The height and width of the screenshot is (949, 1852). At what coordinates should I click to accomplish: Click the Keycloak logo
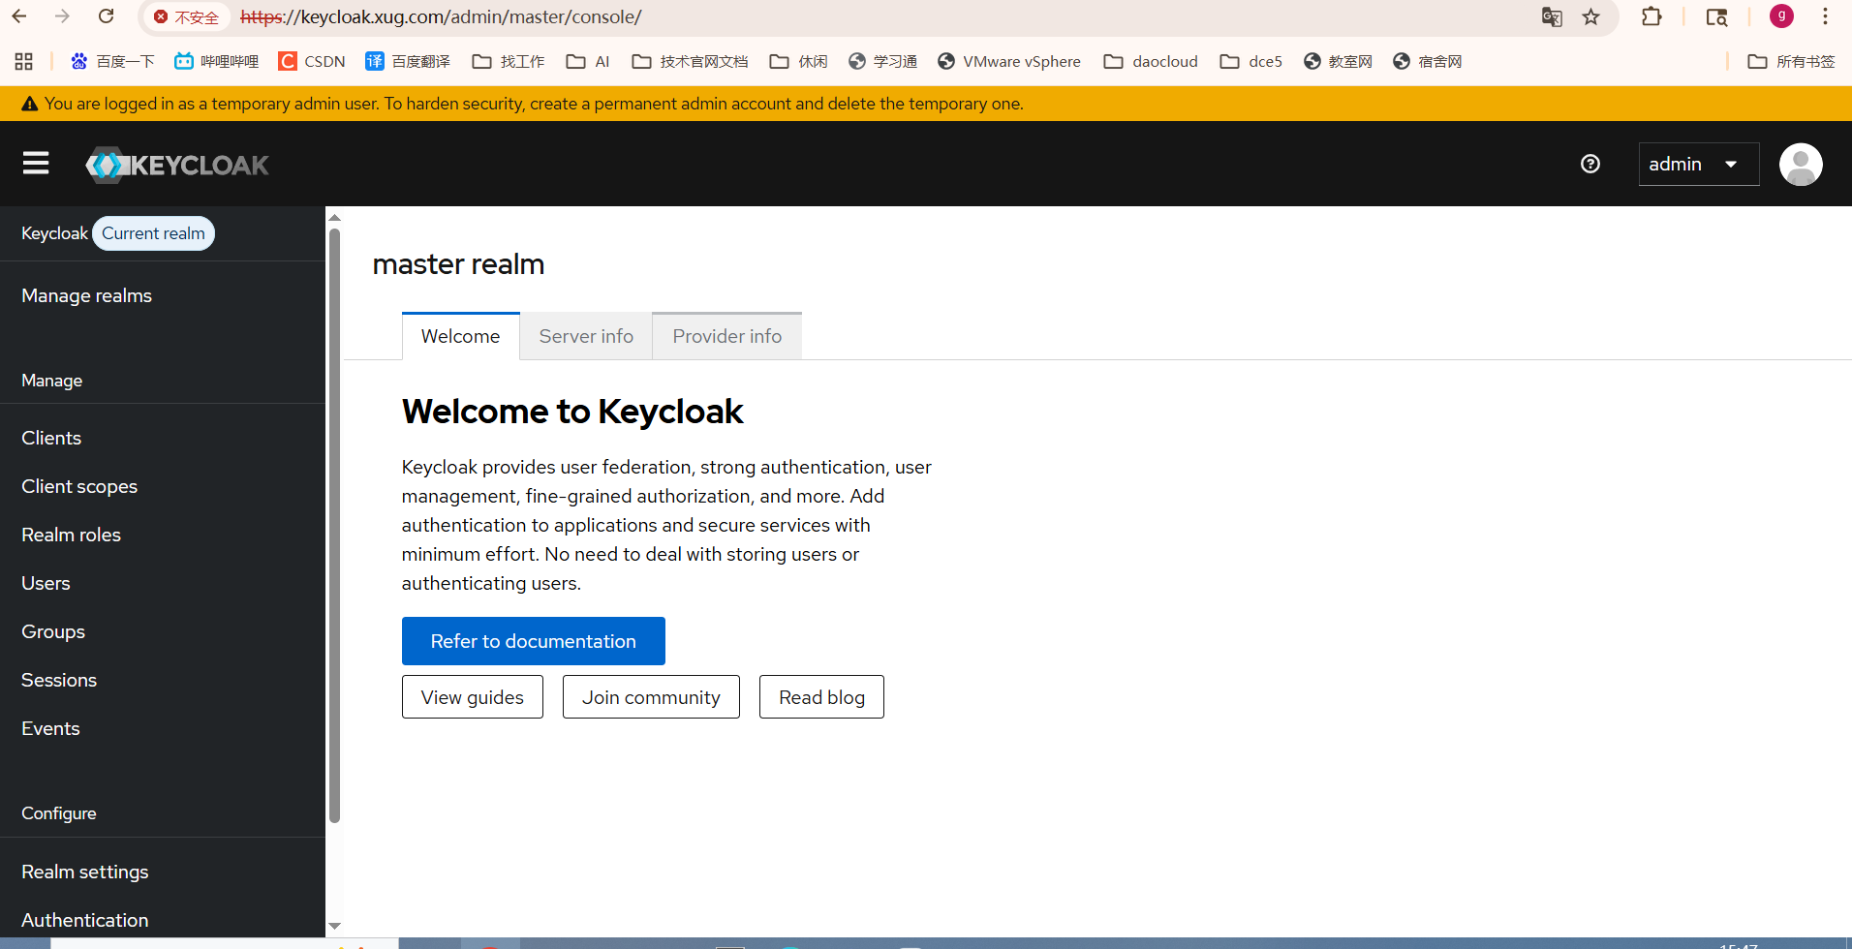[x=177, y=165]
